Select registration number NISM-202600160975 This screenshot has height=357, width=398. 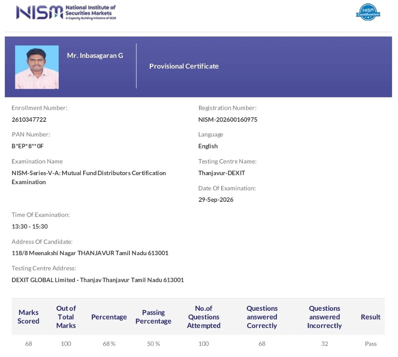228,120
